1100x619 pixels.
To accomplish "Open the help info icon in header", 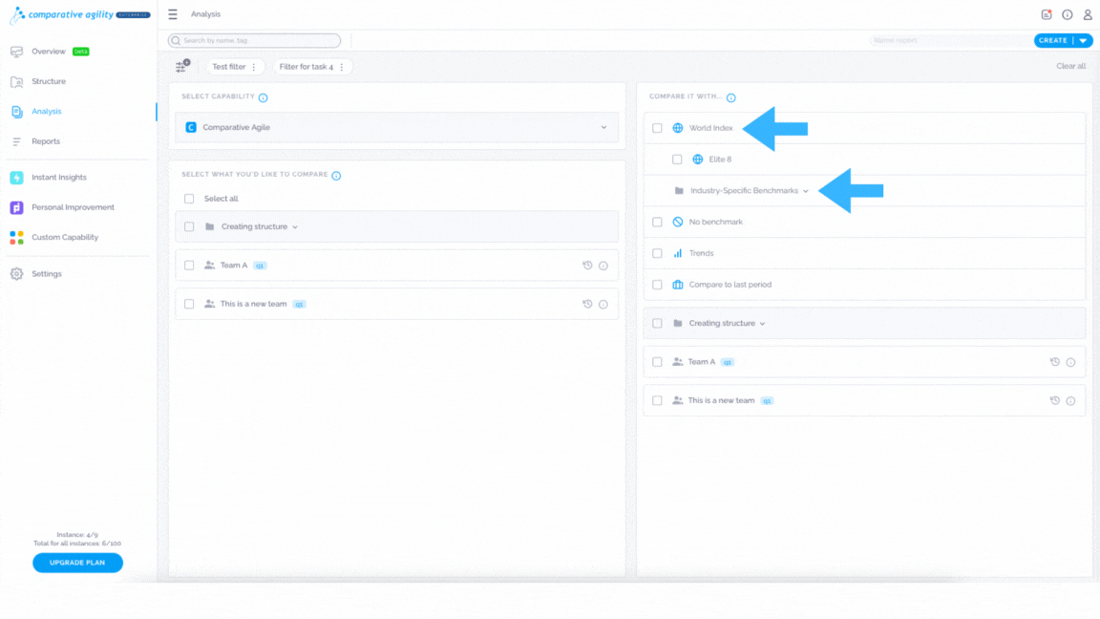I will (1067, 14).
